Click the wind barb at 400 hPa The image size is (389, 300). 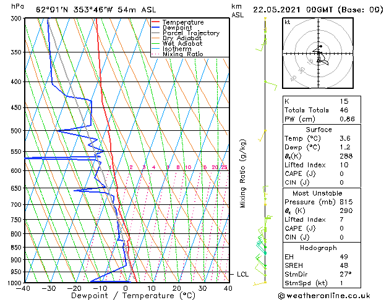[x=271, y=85]
